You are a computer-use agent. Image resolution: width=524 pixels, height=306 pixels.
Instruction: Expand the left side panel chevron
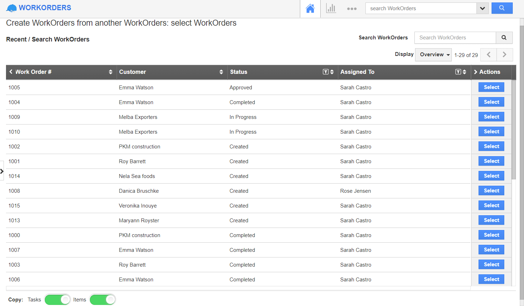(x=2, y=171)
